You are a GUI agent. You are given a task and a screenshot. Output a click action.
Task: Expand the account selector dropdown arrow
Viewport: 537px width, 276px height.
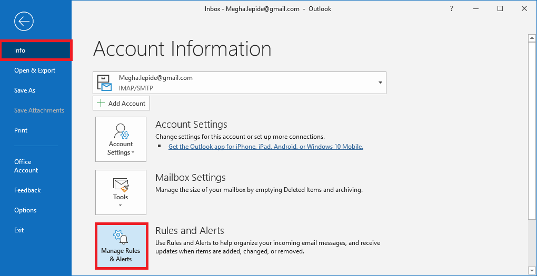point(380,83)
